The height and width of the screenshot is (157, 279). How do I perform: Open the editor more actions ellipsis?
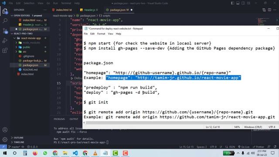(x=275, y=10)
